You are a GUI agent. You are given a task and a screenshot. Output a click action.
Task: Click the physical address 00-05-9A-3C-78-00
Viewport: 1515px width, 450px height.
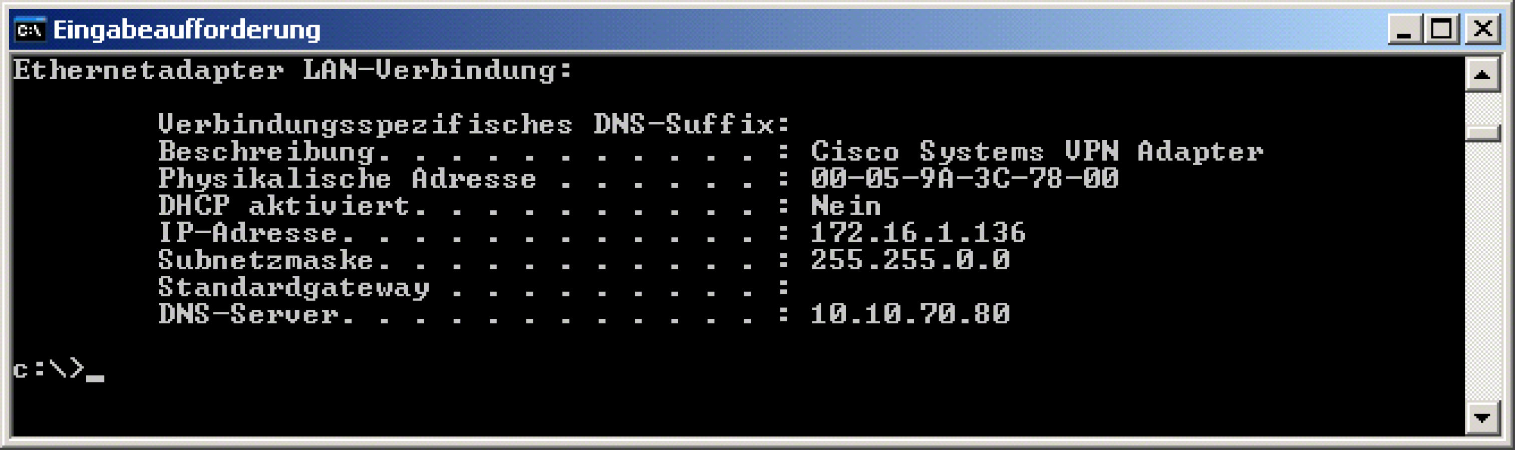click(x=965, y=179)
